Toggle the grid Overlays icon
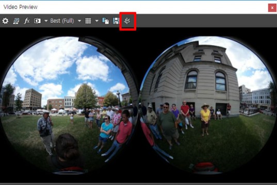The image size is (277, 185). 88,21
